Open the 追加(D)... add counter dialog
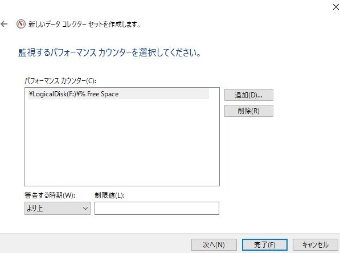 249,95
